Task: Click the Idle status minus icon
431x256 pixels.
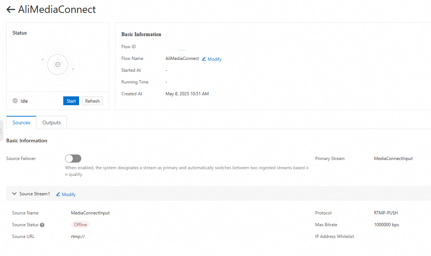Action: point(15,101)
